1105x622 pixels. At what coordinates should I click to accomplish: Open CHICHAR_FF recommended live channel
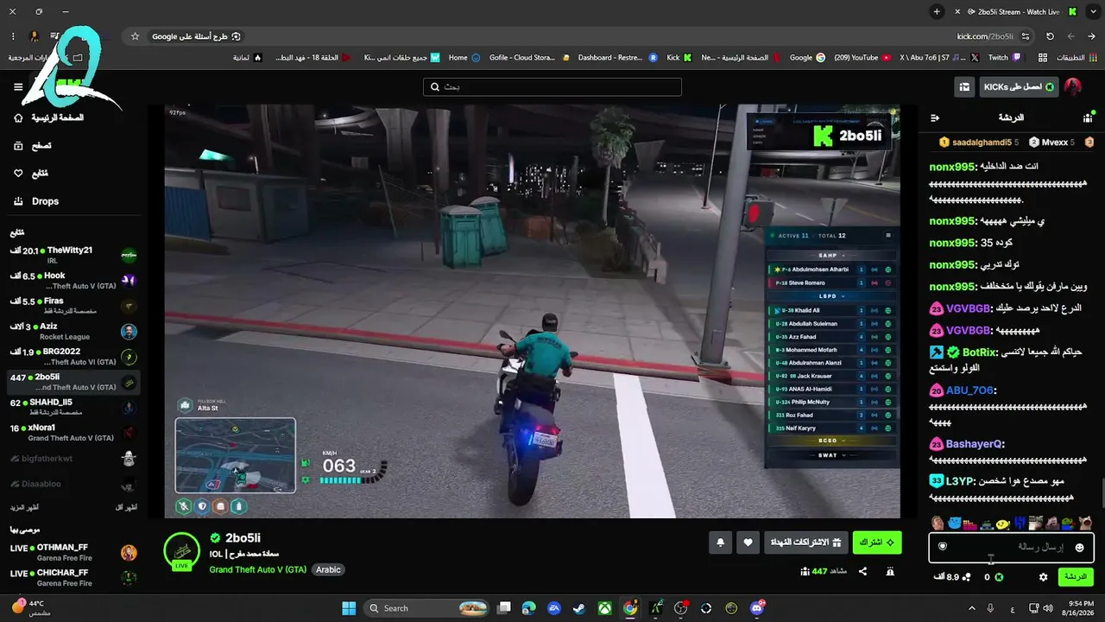73,577
